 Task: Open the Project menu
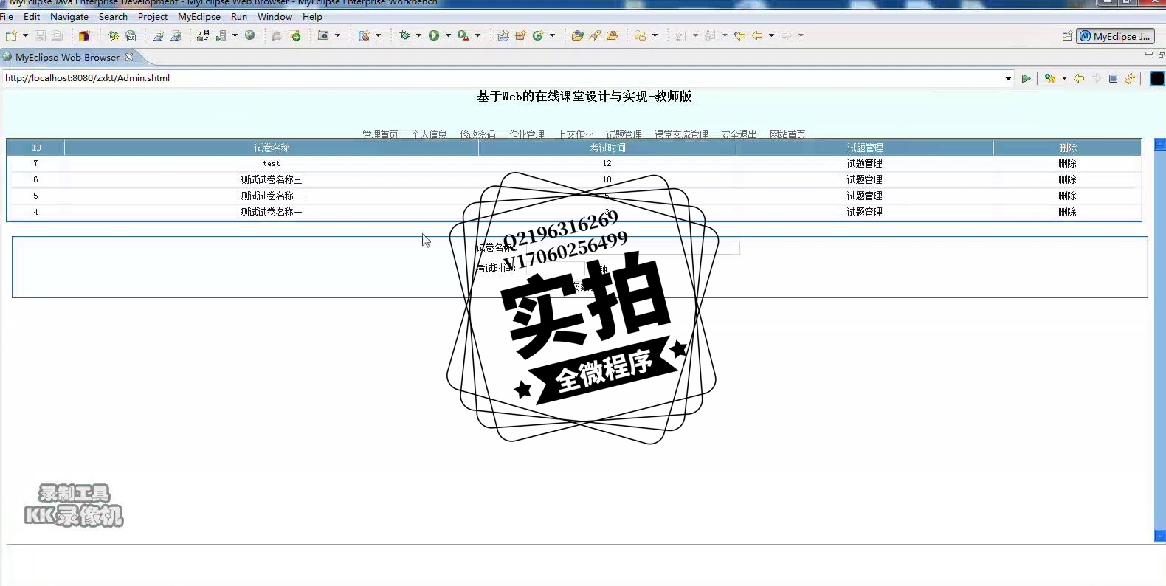click(153, 16)
